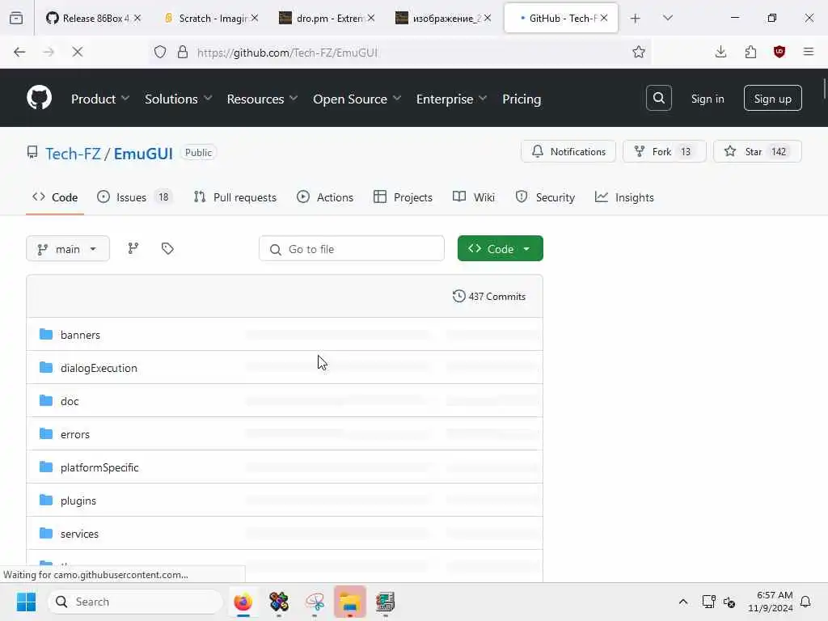Screen dimensions: 828x621
Task: Expand the Resources menu
Action: [x=263, y=99]
